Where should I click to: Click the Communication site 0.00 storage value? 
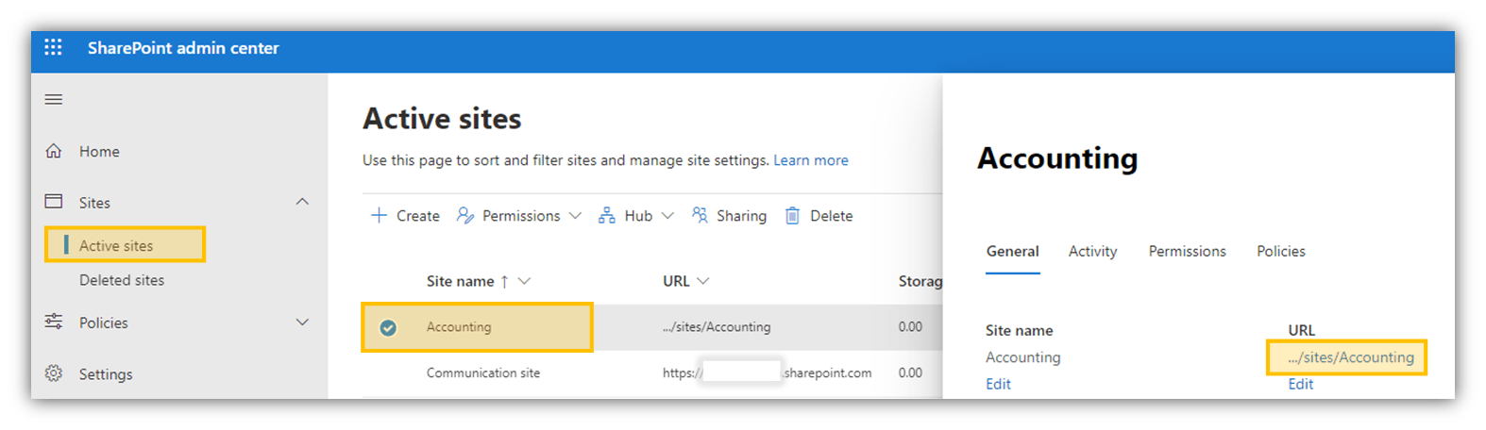[910, 373]
